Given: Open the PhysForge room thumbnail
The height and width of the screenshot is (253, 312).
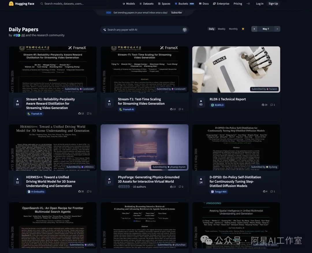Looking at the screenshot, I should [x=144, y=147].
